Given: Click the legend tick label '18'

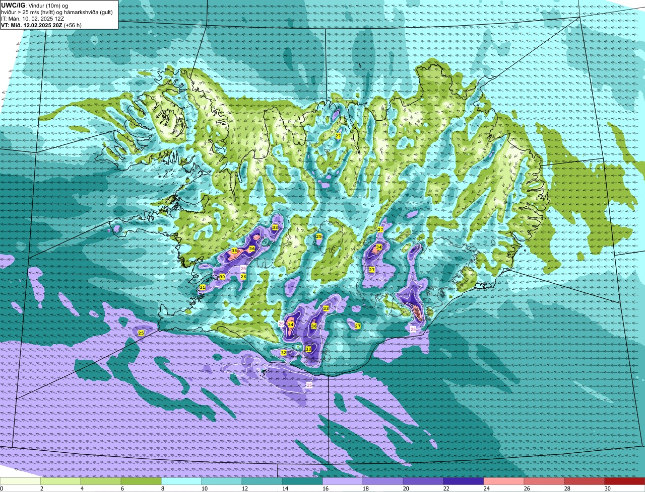Looking at the screenshot, I should [366, 488].
